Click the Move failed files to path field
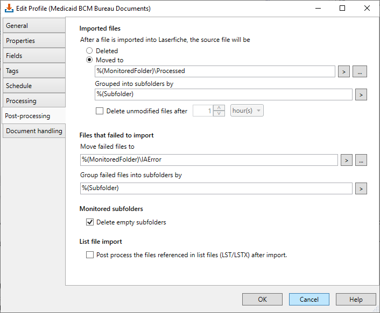 click(x=209, y=160)
